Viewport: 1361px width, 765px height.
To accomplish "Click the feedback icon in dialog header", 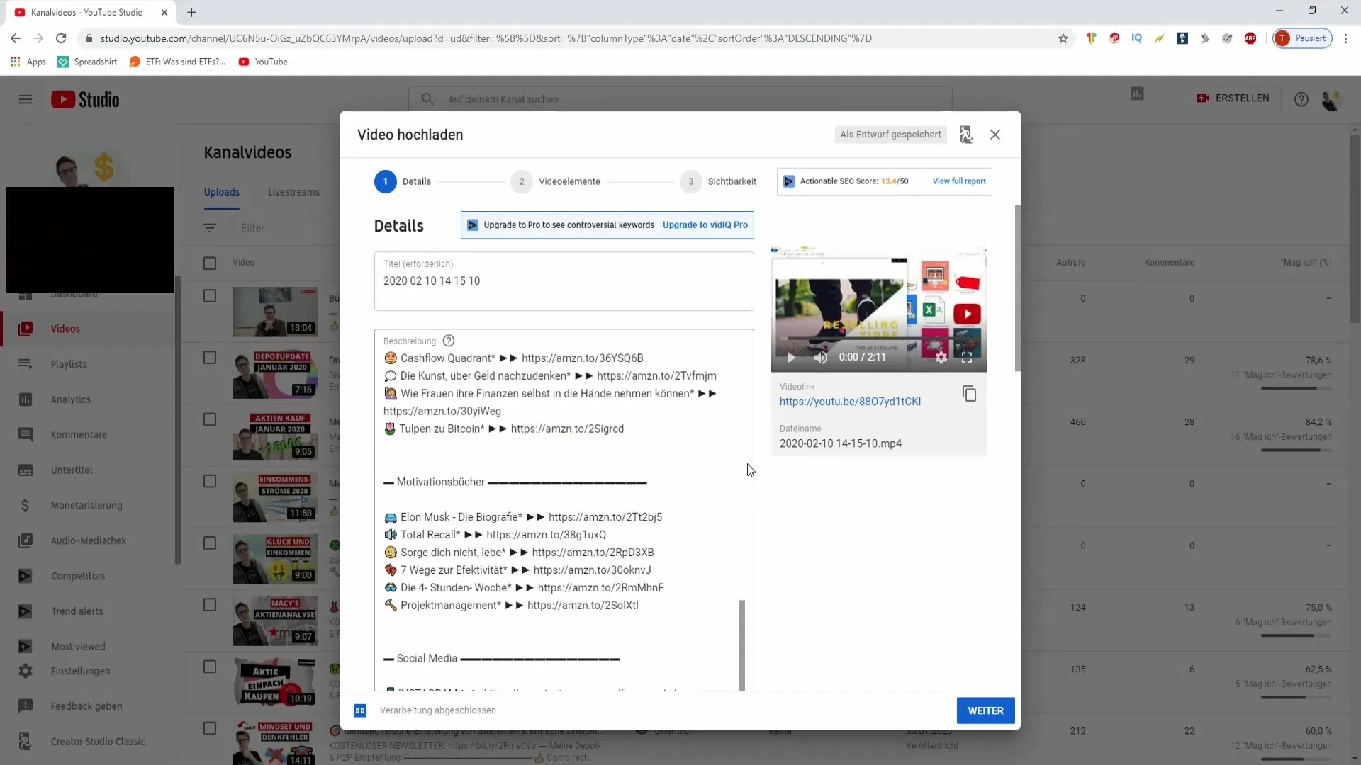I will tap(966, 135).
